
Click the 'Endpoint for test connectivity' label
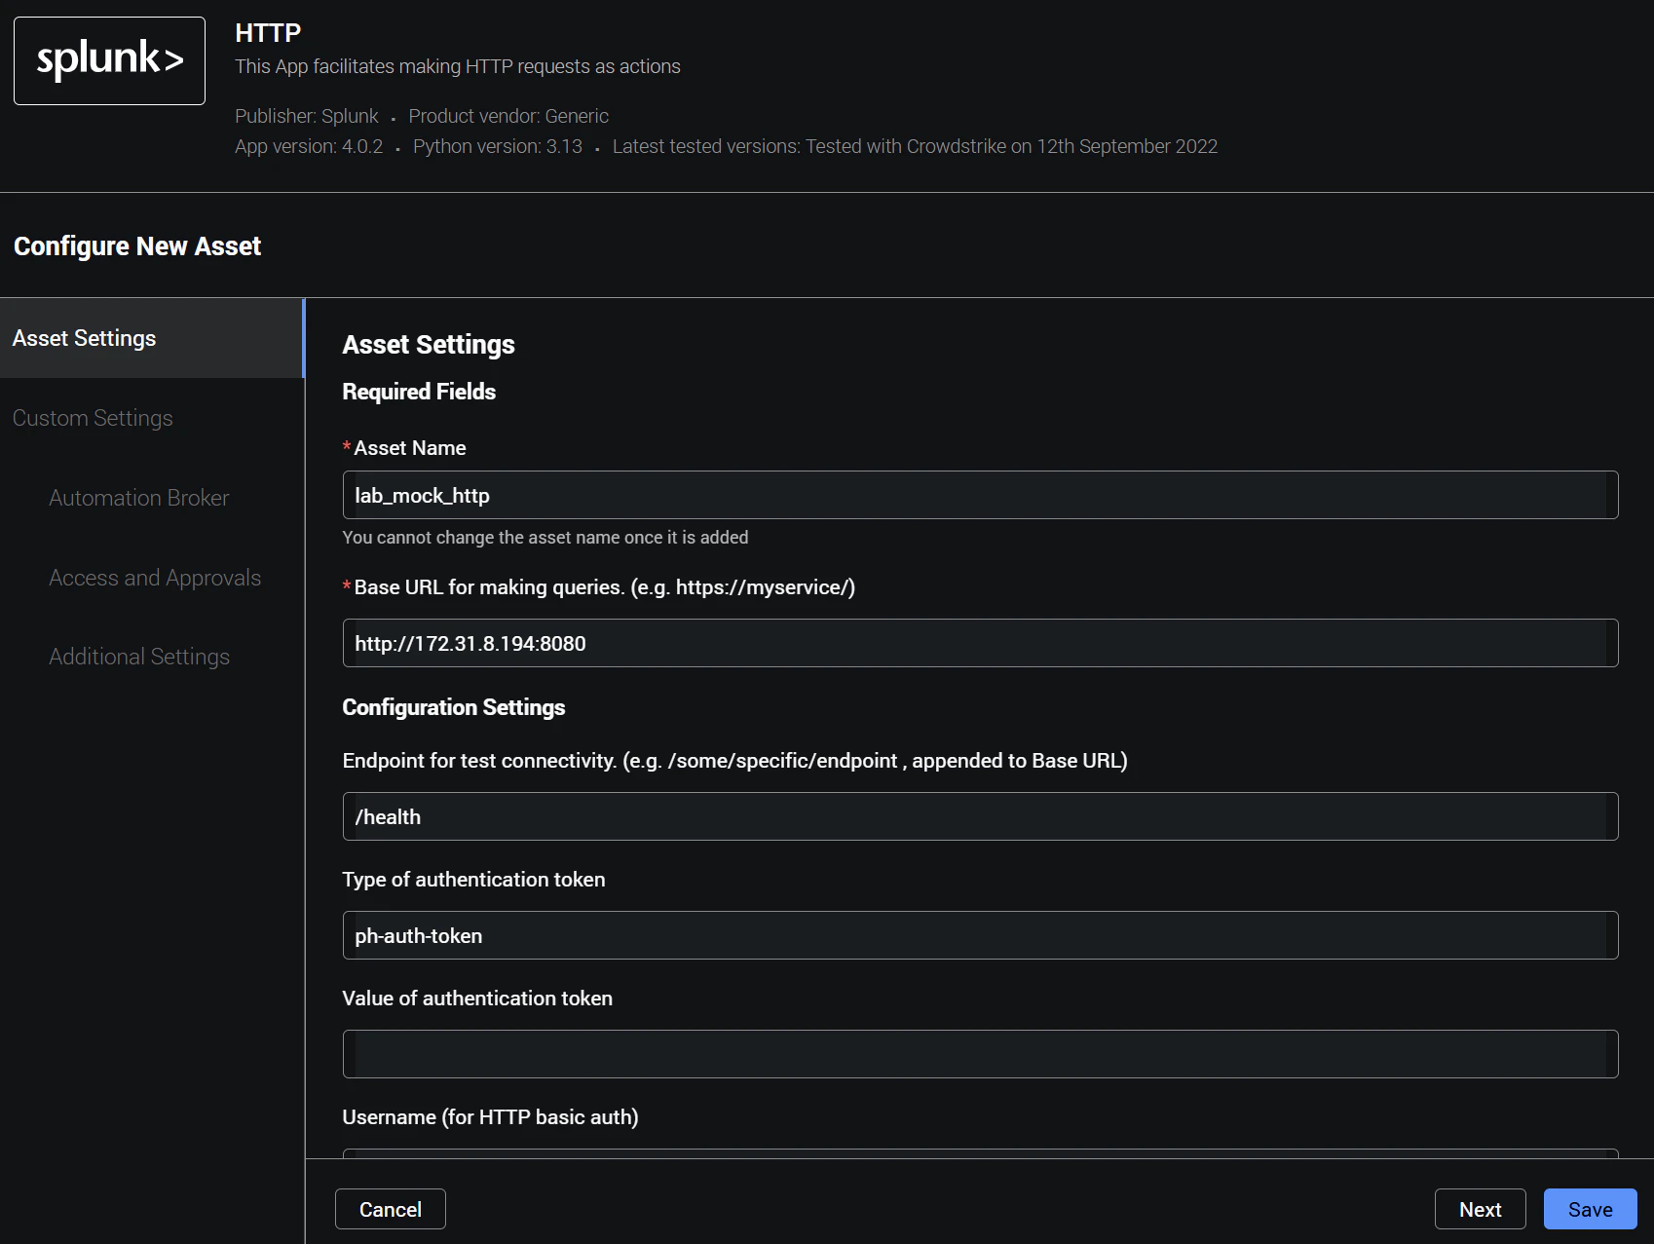[x=734, y=761]
